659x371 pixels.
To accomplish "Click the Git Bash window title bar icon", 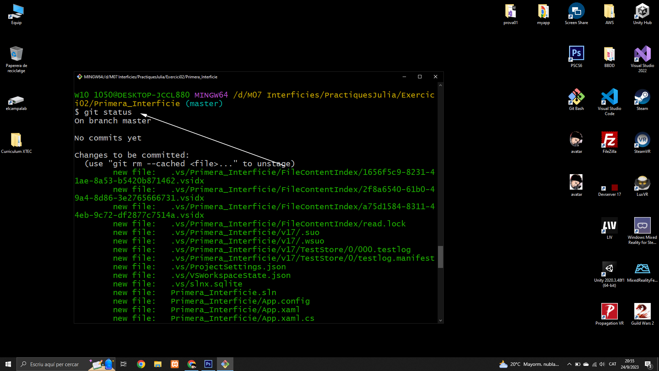I will [80, 77].
